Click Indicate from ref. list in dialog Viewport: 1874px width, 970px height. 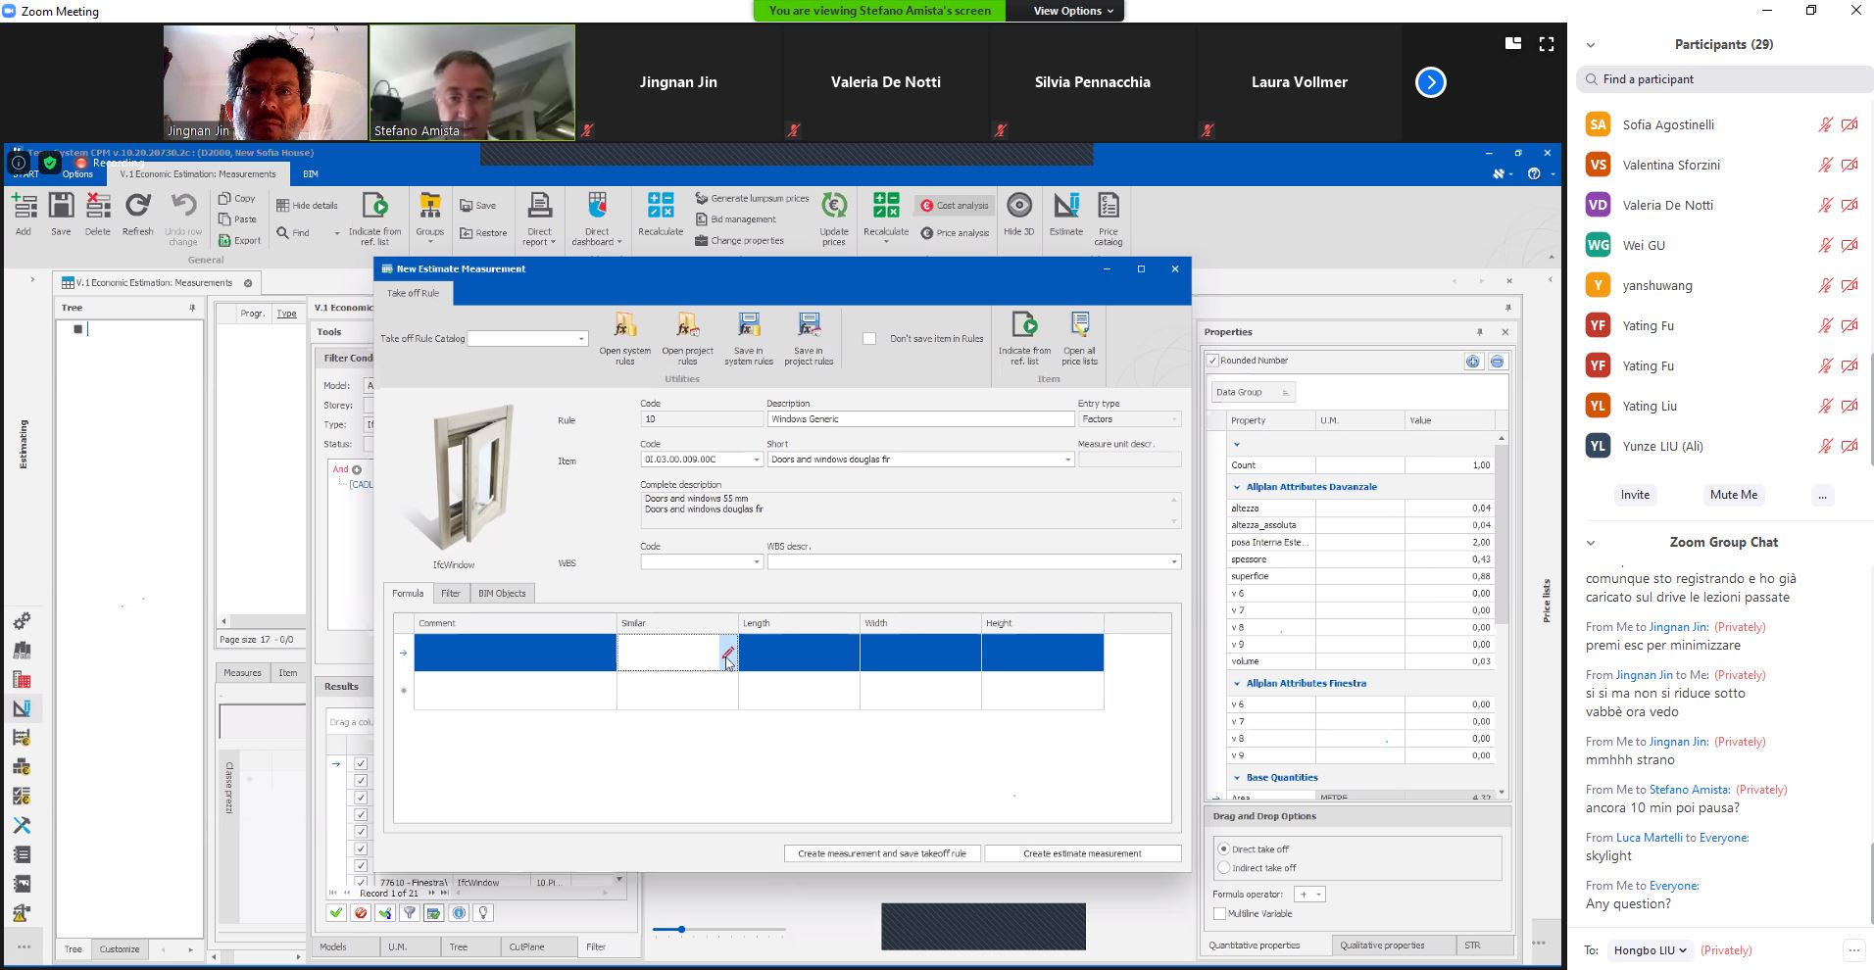pyautogui.click(x=1024, y=326)
